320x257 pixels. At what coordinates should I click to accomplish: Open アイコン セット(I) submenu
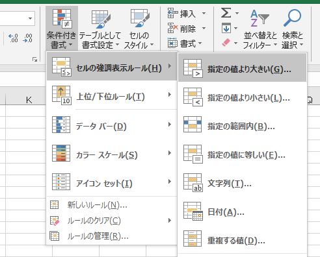(x=112, y=182)
